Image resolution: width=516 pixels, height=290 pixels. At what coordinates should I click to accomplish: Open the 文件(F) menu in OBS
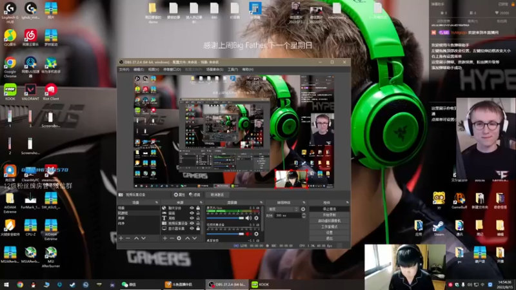[x=124, y=70]
